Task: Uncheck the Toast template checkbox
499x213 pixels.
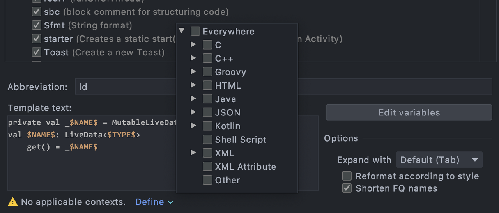Action: [37, 52]
